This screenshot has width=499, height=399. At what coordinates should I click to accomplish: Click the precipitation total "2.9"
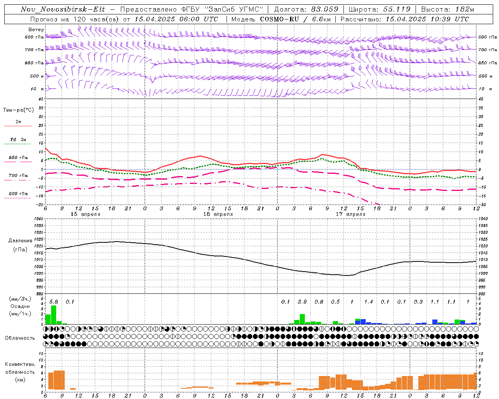pos(302,302)
